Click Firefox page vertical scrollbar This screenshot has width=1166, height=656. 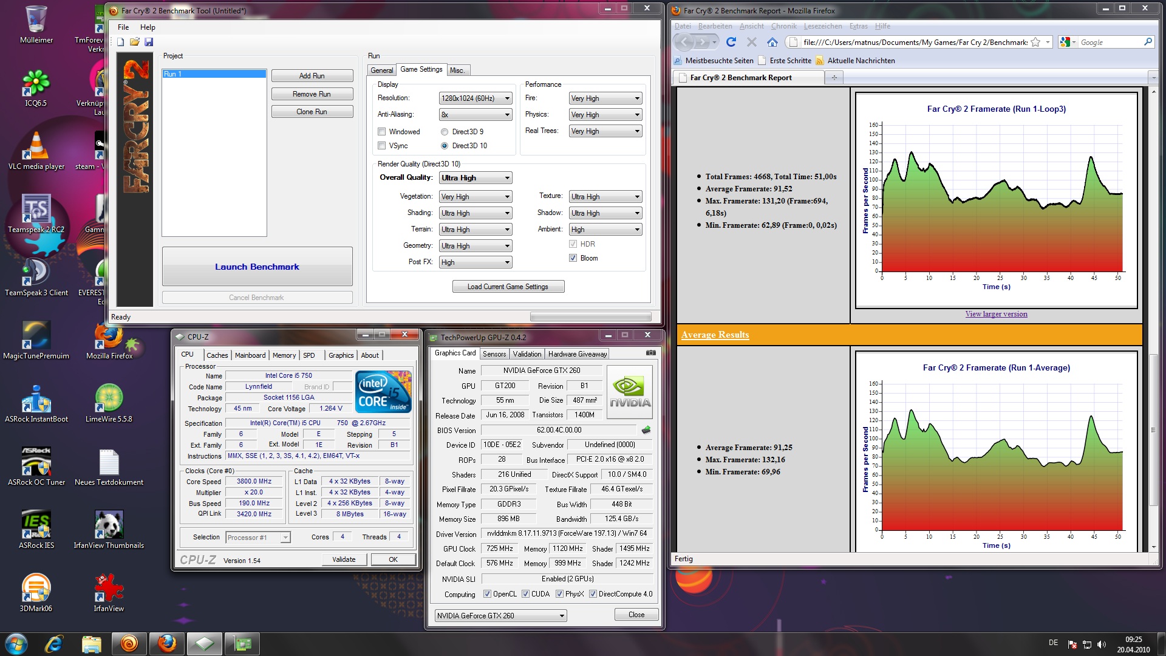click(x=1153, y=429)
